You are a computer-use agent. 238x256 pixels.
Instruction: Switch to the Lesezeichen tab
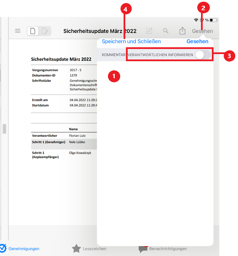click(x=89, y=249)
